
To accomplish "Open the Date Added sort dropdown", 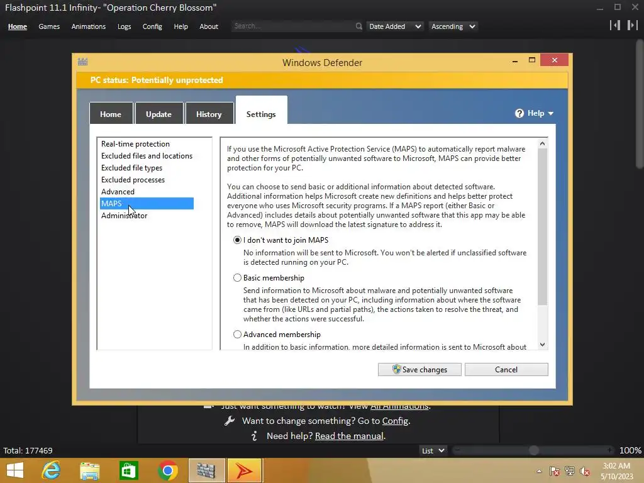I will tap(394, 26).
